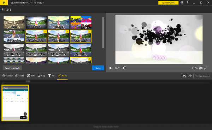Screen dimensions: 212x130
Task: Click the 00:01 current time text
Action: click(118, 68)
